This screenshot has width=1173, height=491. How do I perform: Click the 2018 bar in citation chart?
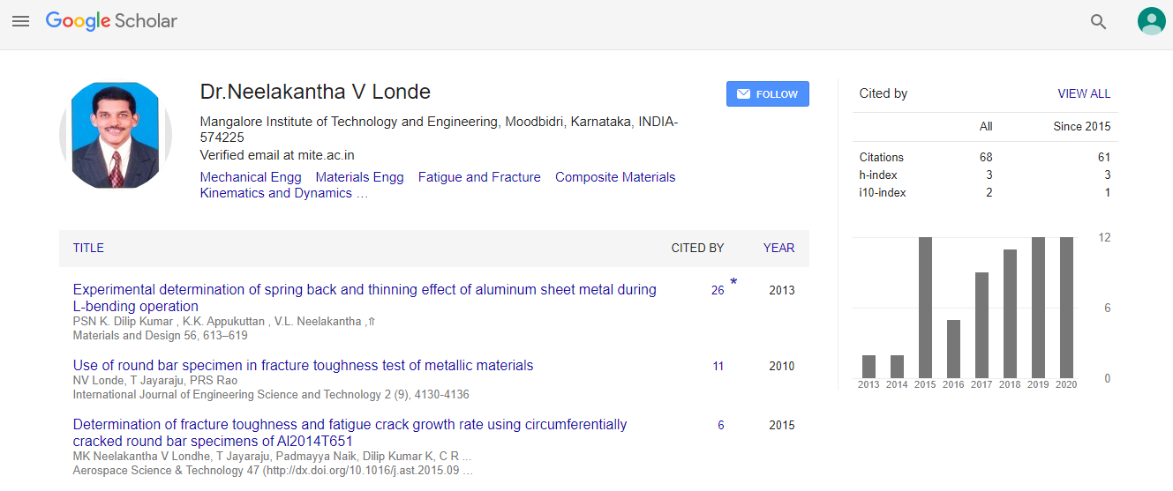(1010, 314)
